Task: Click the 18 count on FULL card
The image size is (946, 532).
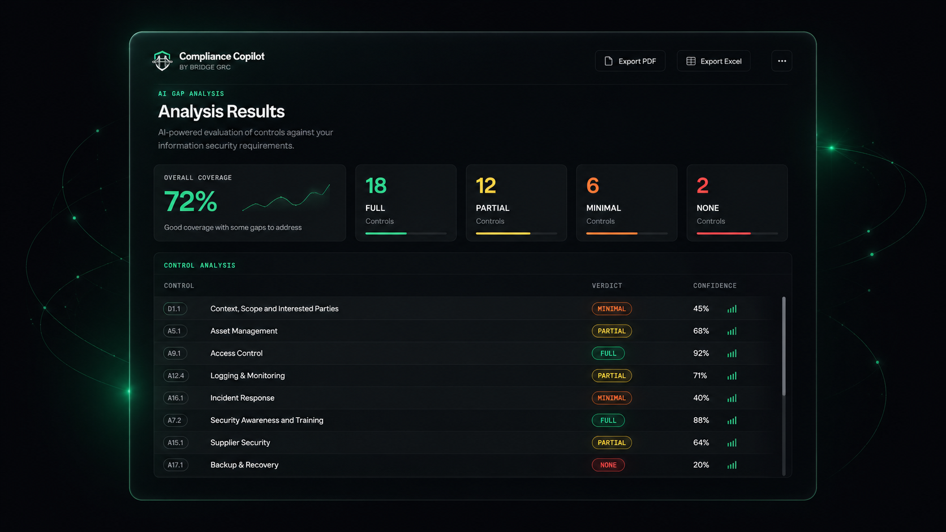Action: (376, 185)
